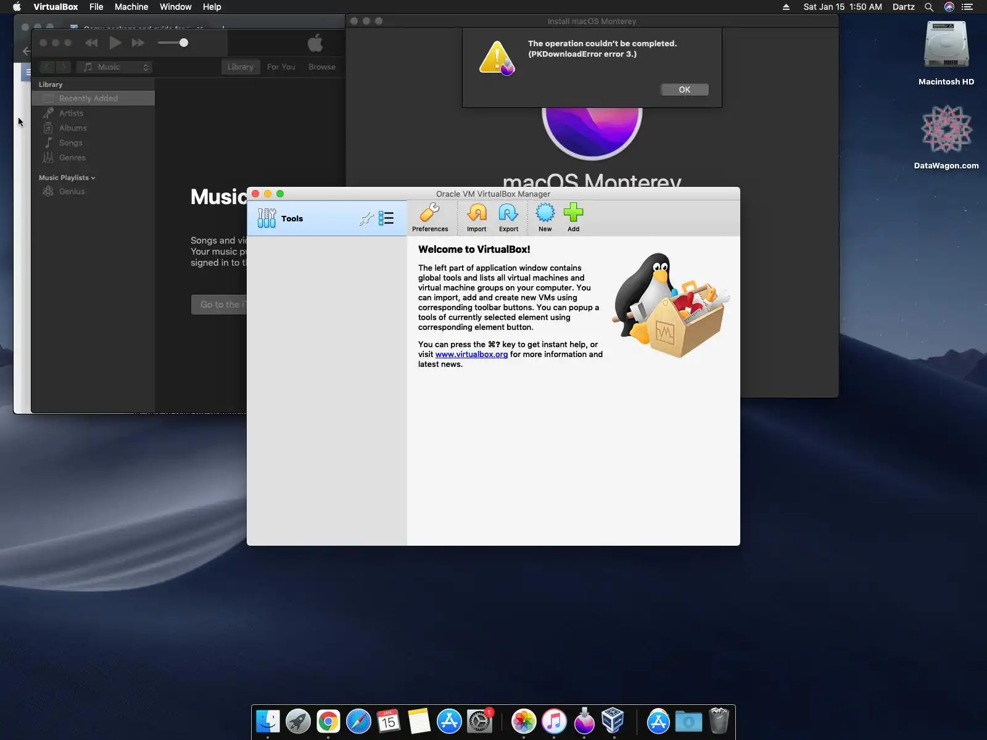Toggle the pin icon on the Tools row
This screenshot has height=740, width=987.
366,218
